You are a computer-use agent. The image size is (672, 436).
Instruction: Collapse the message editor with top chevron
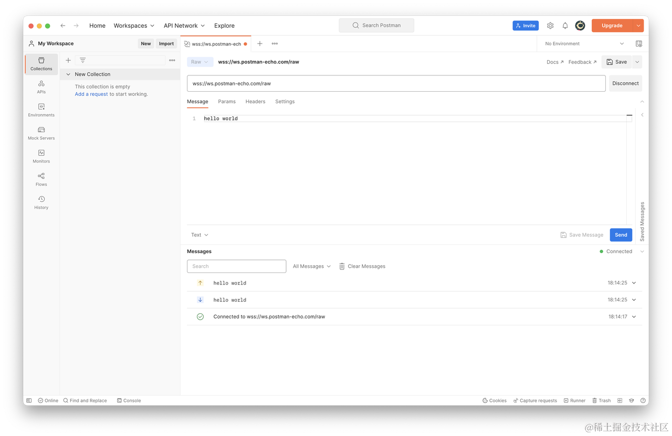[642, 102]
